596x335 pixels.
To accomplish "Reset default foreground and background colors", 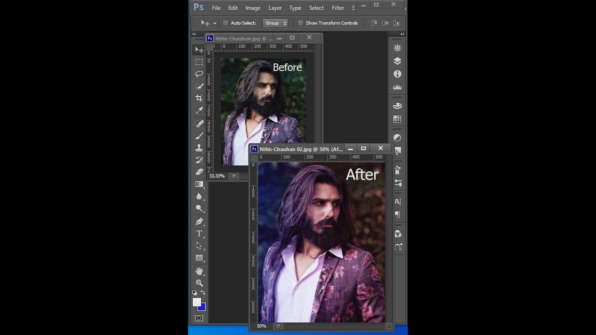I will (195, 293).
